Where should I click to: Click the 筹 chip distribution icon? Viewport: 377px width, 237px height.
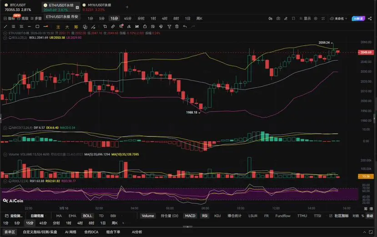click(x=76, y=27)
